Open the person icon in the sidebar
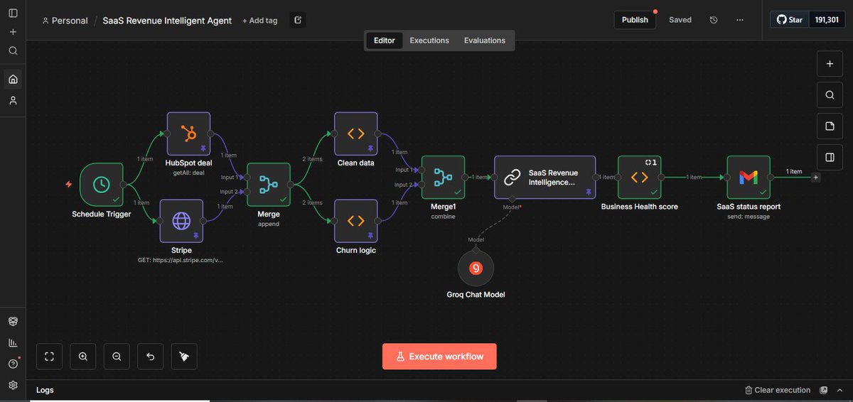This screenshot has width=853, height=402. [13, 101]
